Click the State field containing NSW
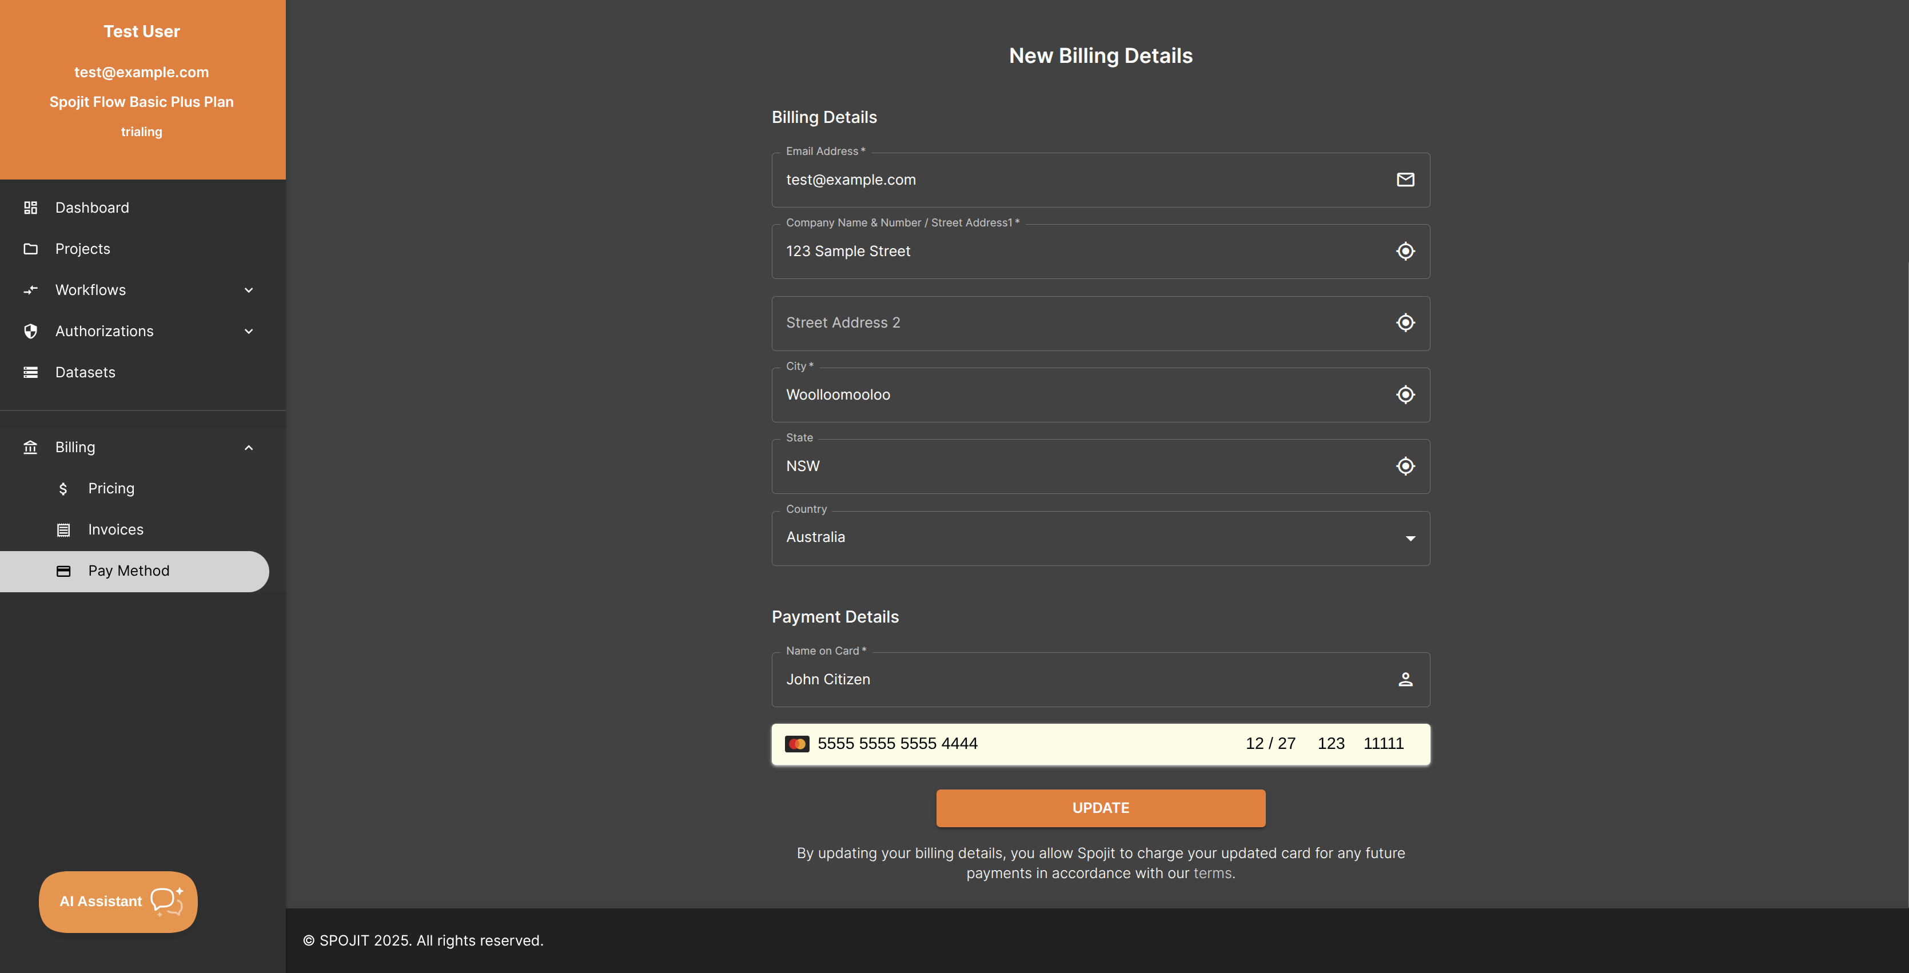This screenshot has height=973, width=1909. (1101, 466)
